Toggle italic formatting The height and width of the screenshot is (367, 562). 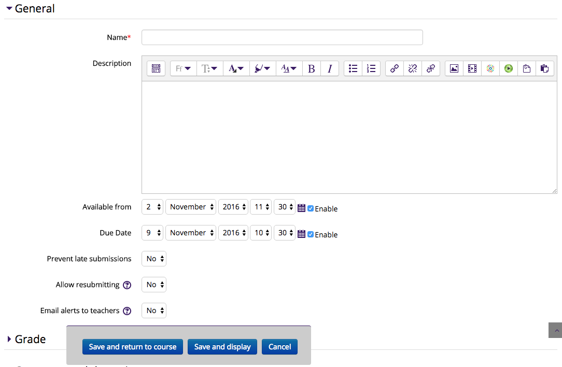[x=330, y=68]
